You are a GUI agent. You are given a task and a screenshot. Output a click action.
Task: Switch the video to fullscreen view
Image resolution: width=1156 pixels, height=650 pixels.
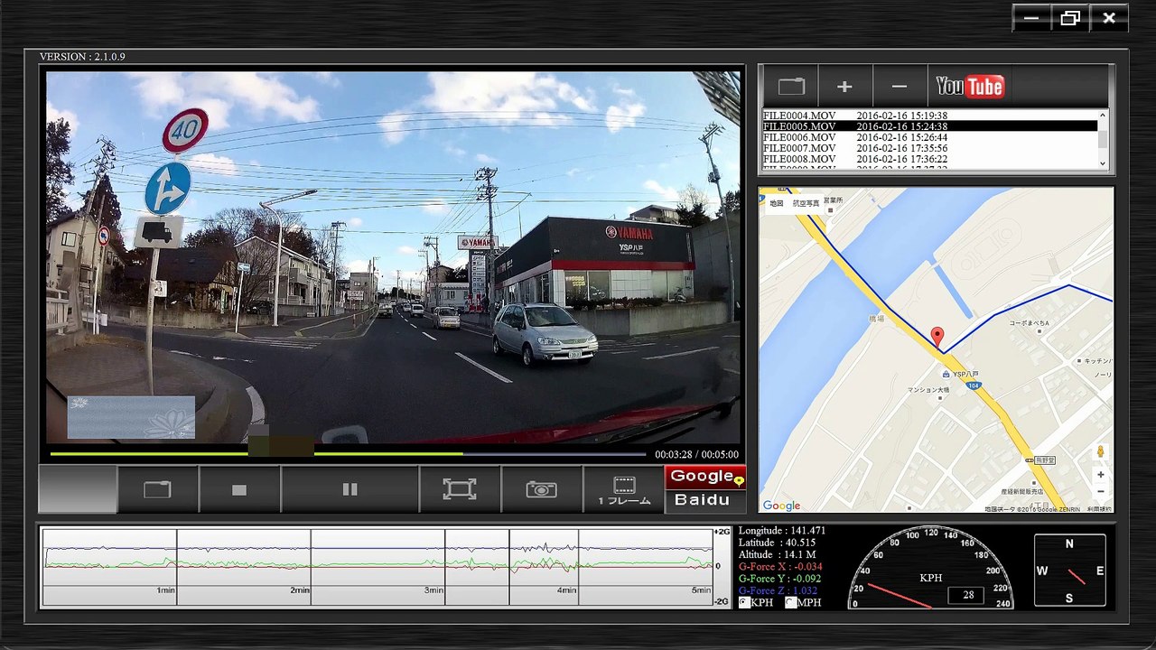459,489
